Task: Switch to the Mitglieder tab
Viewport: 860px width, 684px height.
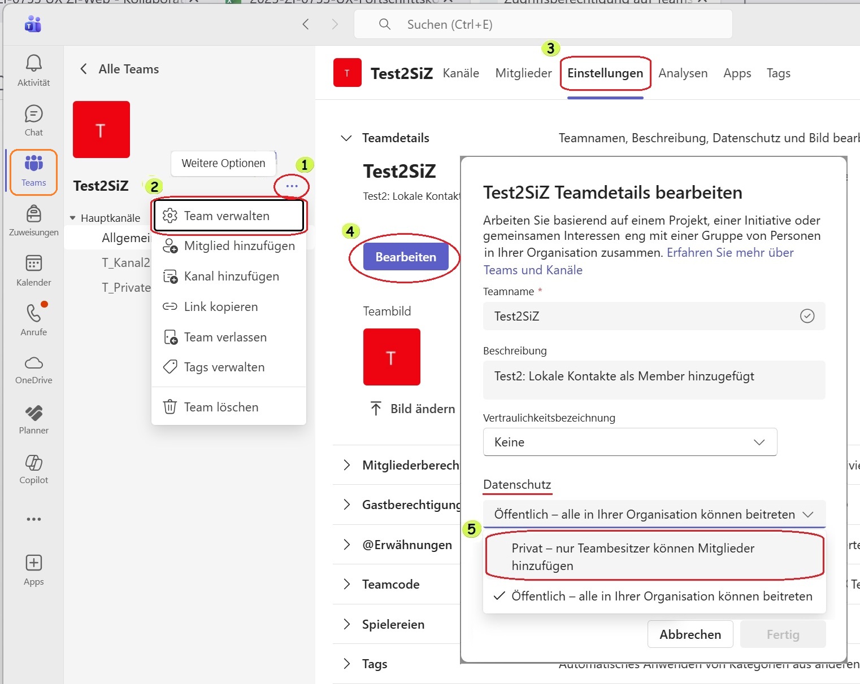Action: pyautogui.click(x=523, y=73)
